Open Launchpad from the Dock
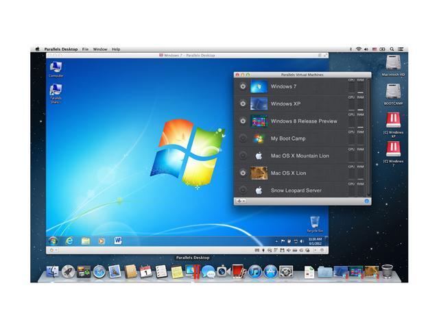This screenshot has width=439, height=329. [x=68, y=271]
